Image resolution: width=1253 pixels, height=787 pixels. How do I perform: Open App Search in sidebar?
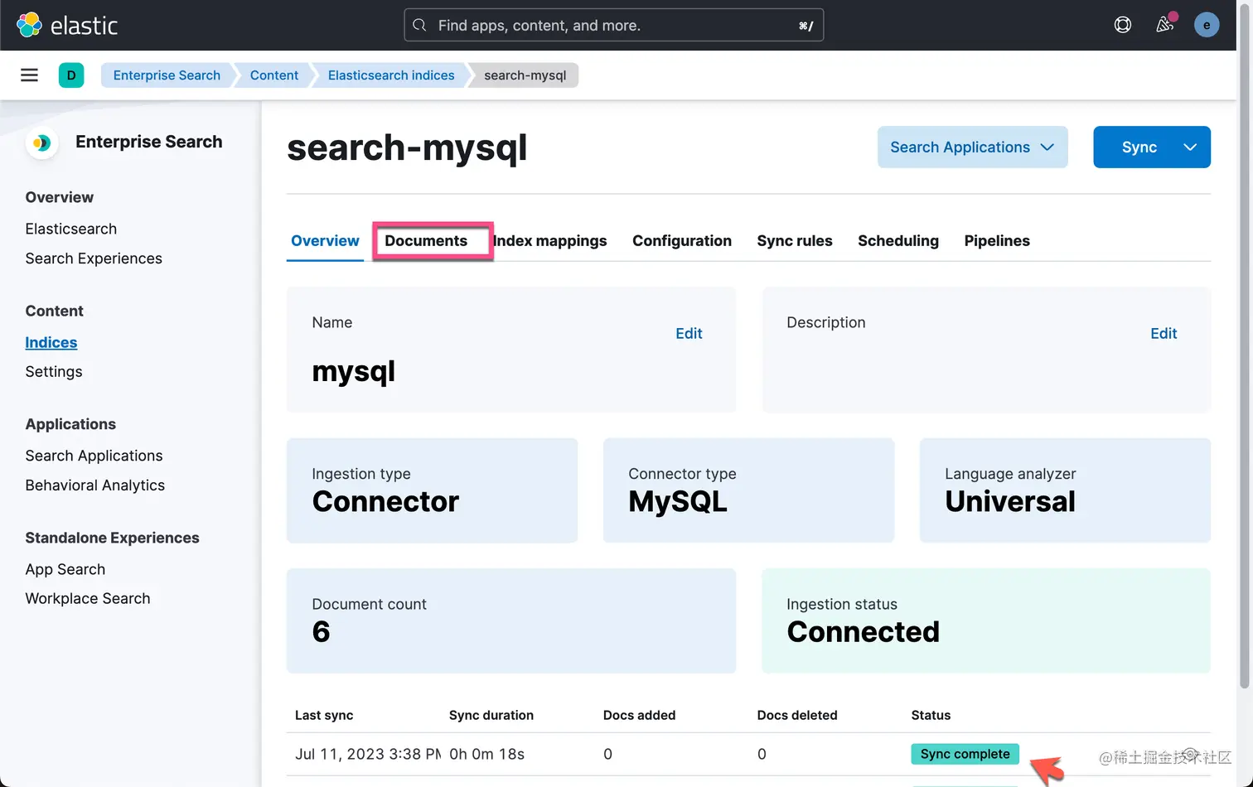point(65,569)
